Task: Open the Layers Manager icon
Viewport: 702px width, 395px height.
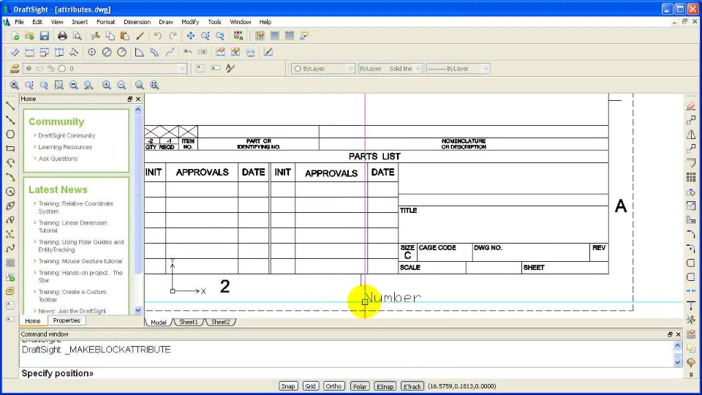Action: pos(15,69)
